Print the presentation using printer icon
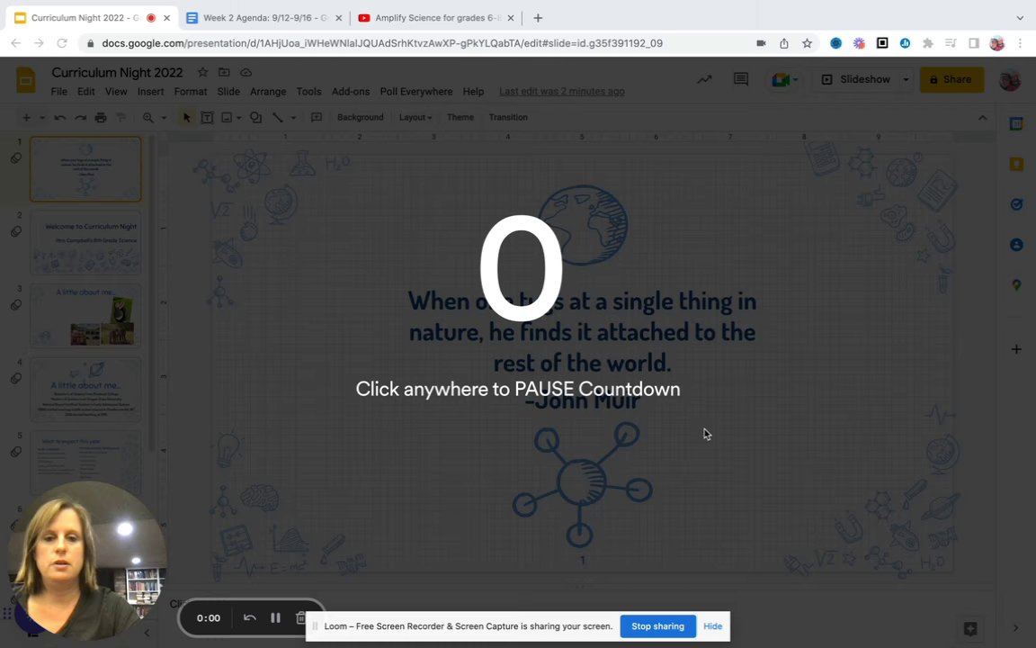 (101, 118)
